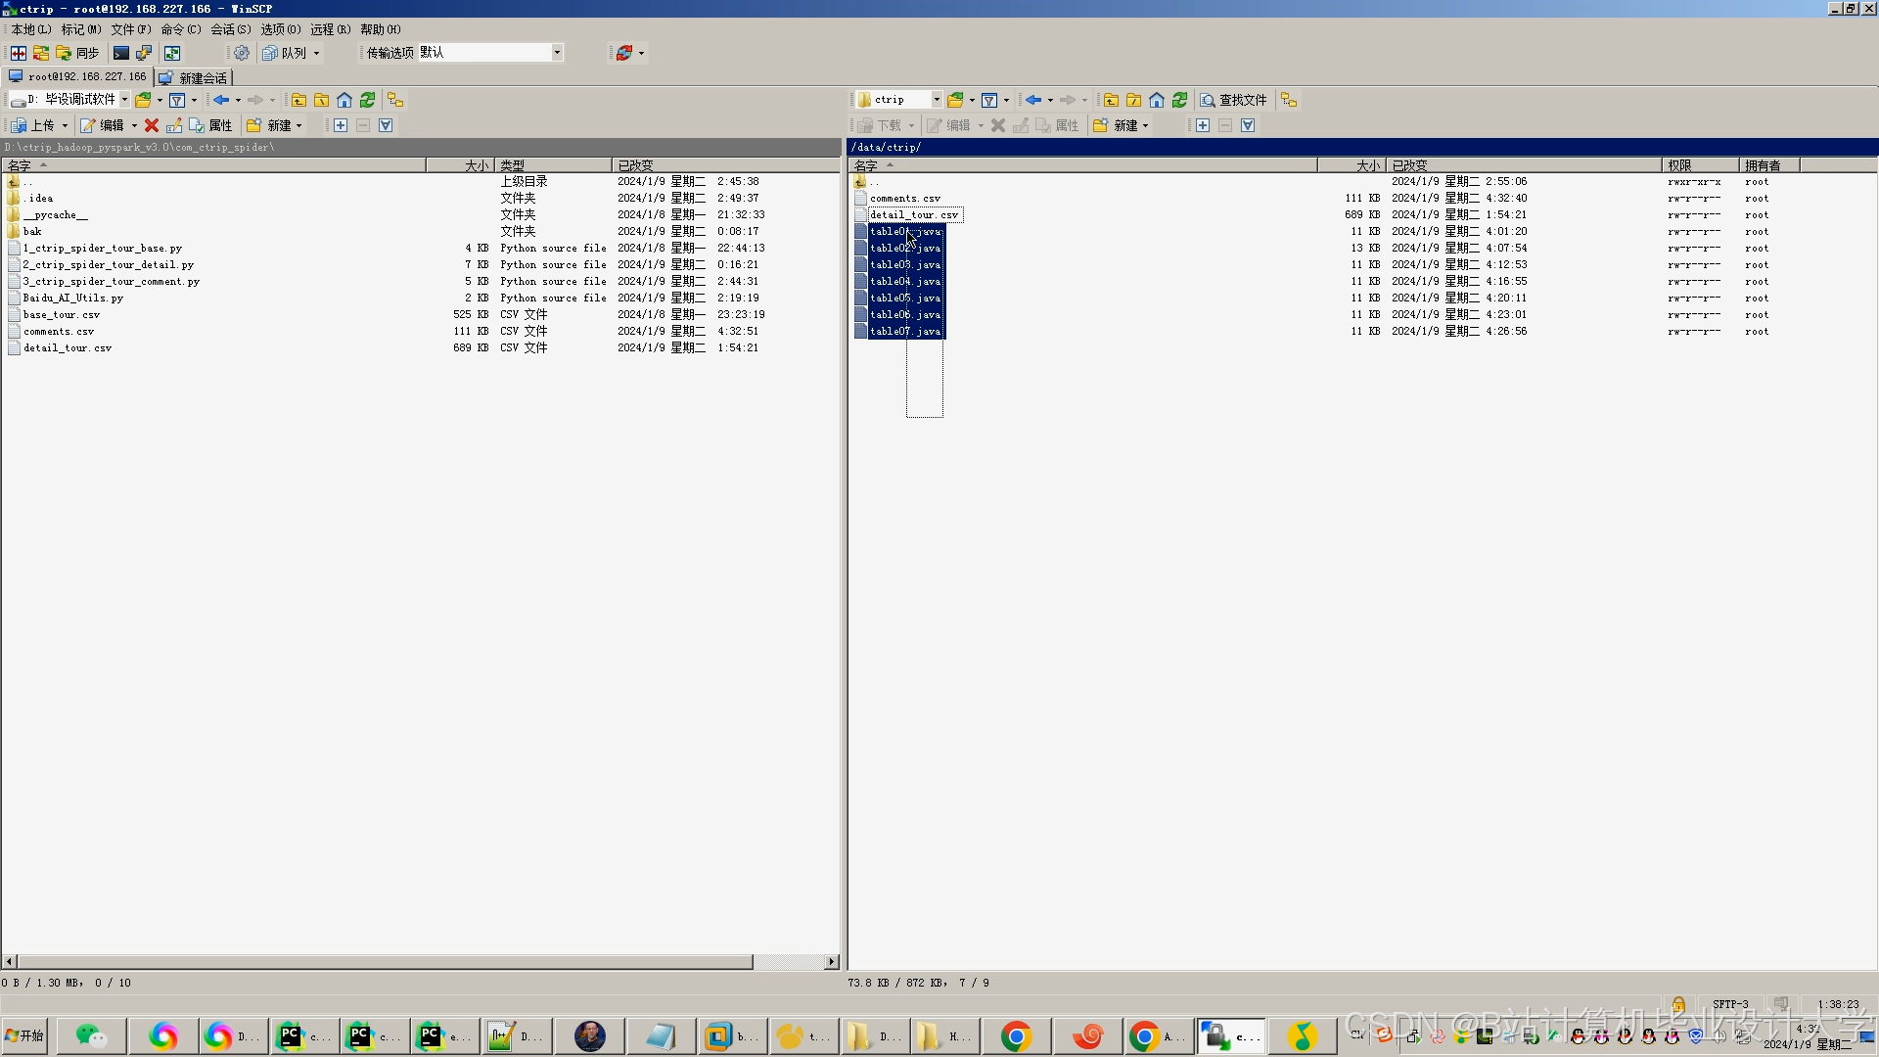Expand the local drive D: dropdown
The image size is (1879, 1057).
coord(124,100)
